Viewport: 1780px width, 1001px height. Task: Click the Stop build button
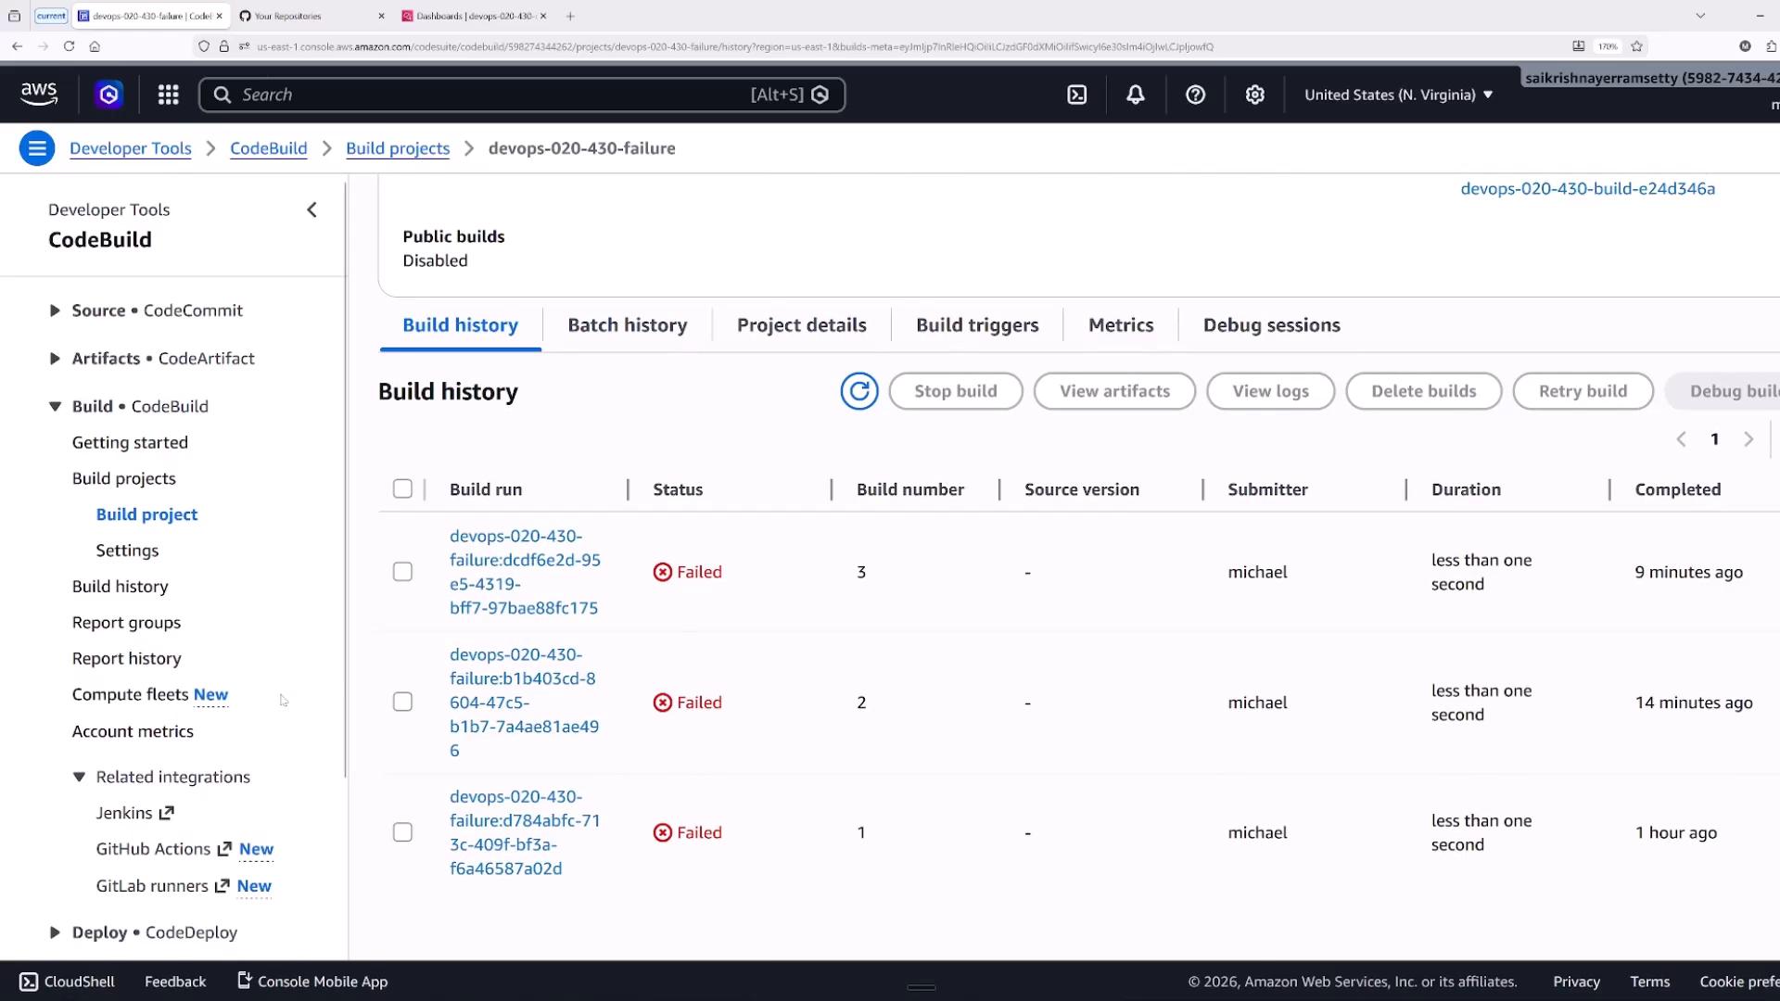tap(955, 391)
